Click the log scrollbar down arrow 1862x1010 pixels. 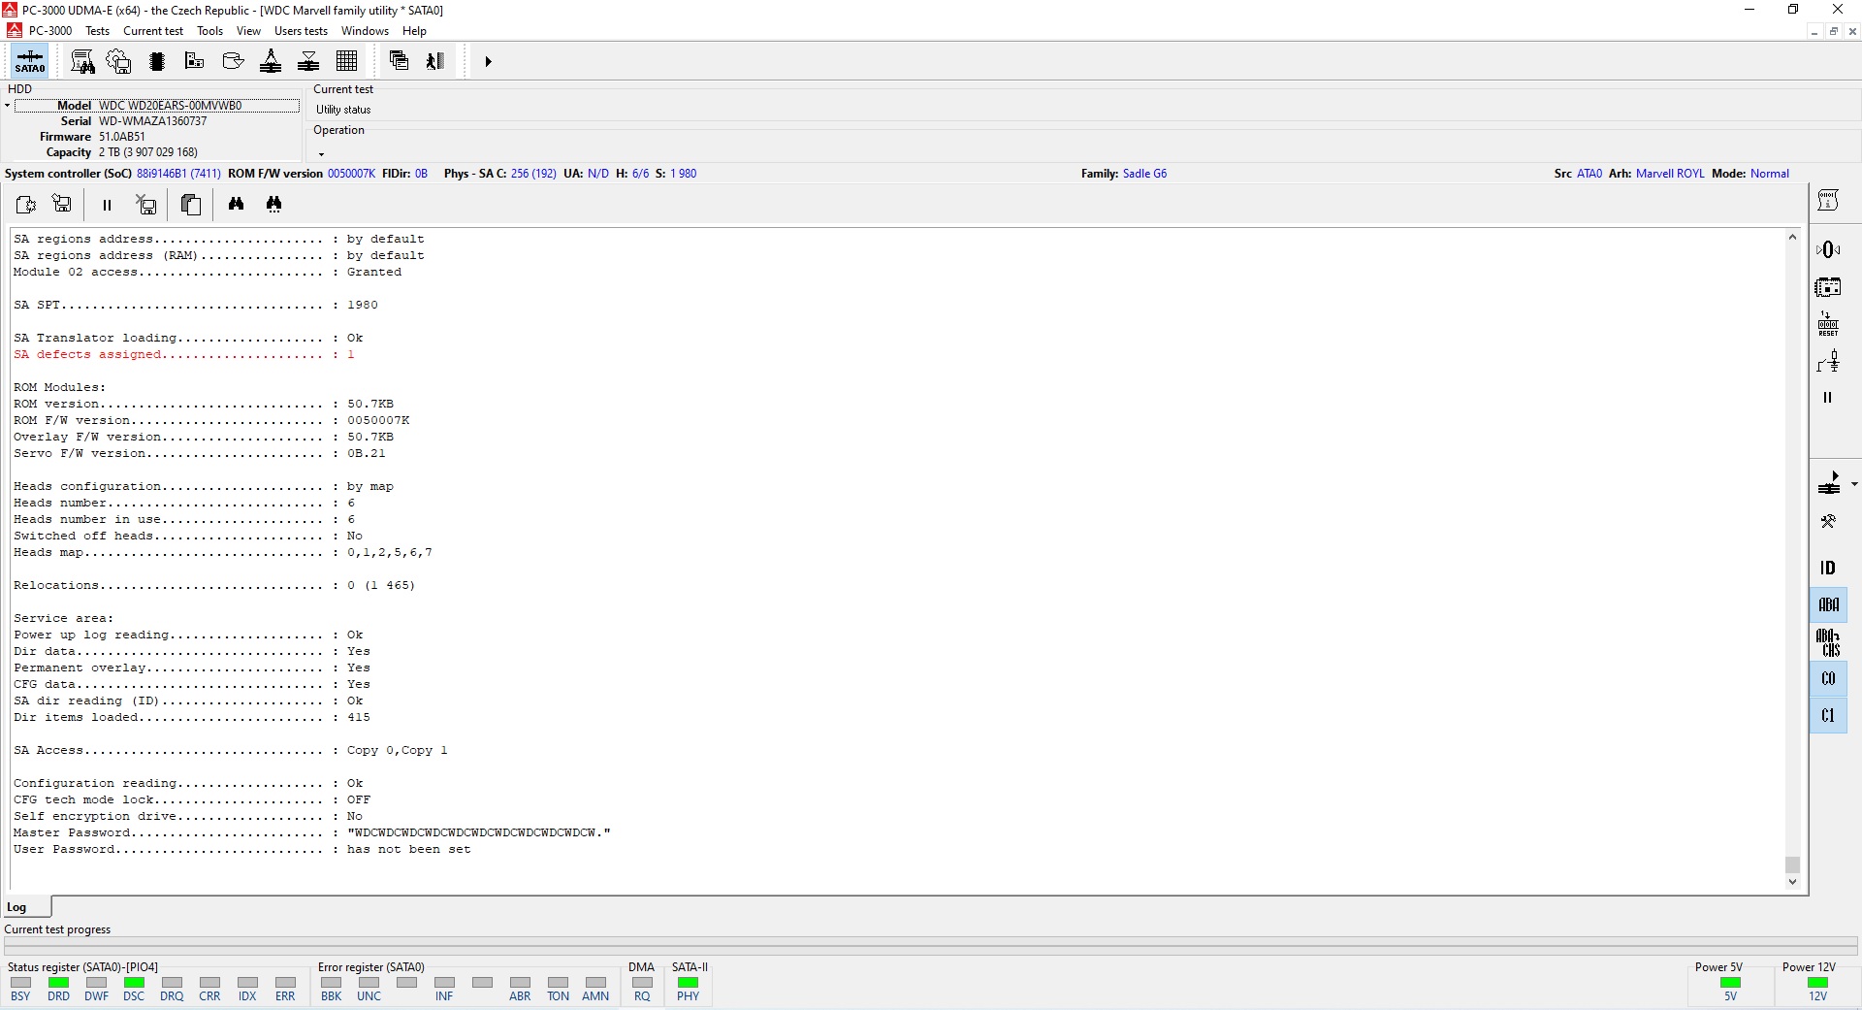(x=1792, y=882)
